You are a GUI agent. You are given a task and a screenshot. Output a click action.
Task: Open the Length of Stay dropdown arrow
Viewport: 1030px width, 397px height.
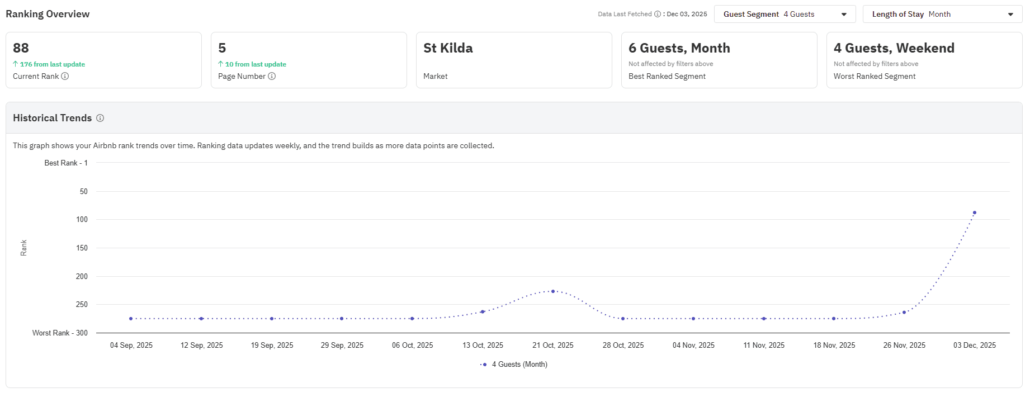(x=1010, y=15)
